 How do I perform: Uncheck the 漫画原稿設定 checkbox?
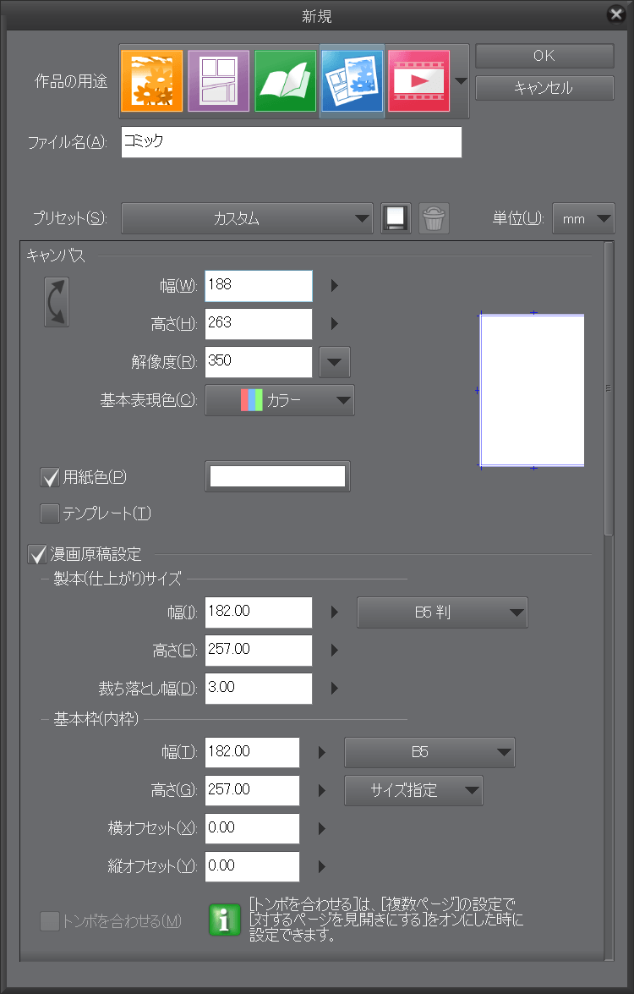pos(37,555)
